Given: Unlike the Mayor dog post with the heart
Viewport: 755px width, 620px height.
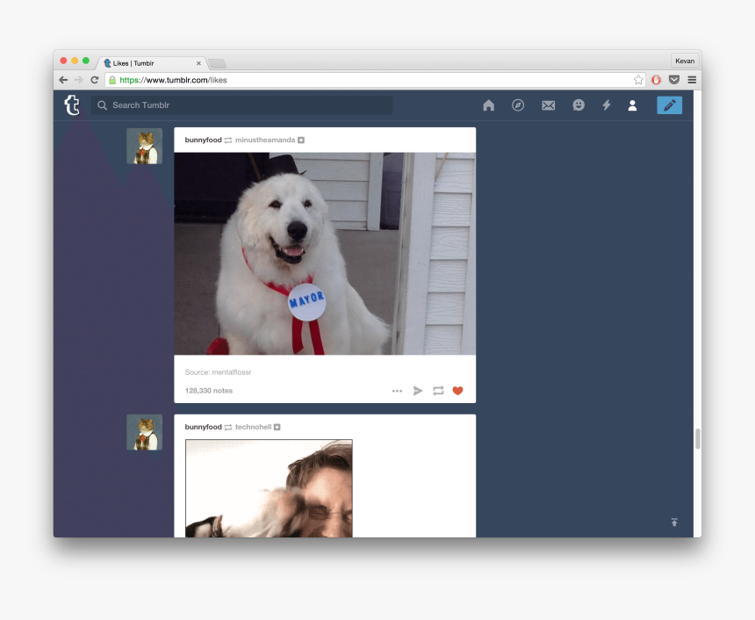Looking at the screenshot, I should 457,391.
